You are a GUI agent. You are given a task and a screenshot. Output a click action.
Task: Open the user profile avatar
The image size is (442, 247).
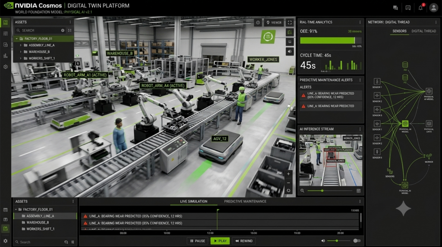(x=433, y=8)
